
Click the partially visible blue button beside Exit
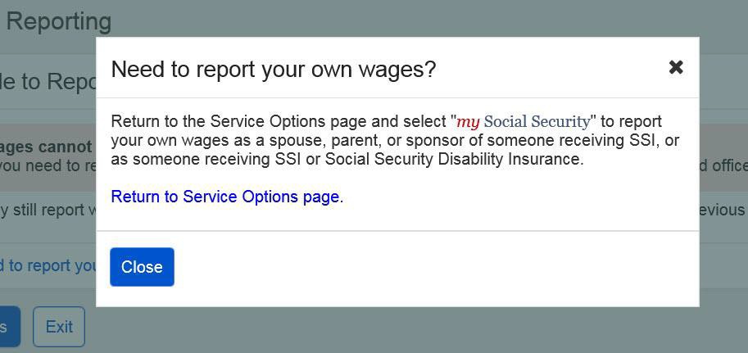click(x=8, y=327)
